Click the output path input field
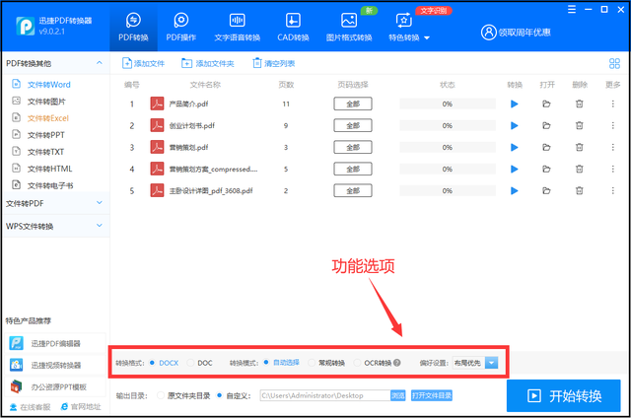The image size is (631, 418). click(x=325, y=396)
